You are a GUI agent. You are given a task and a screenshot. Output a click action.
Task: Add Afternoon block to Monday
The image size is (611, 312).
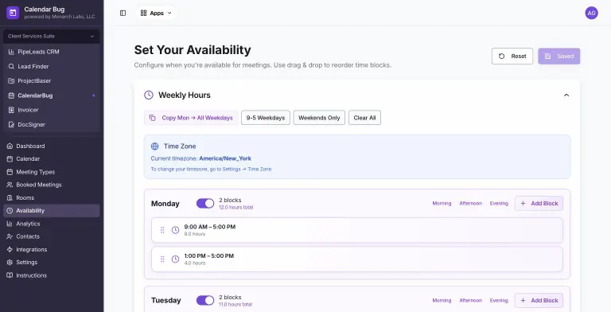(470, 203)
